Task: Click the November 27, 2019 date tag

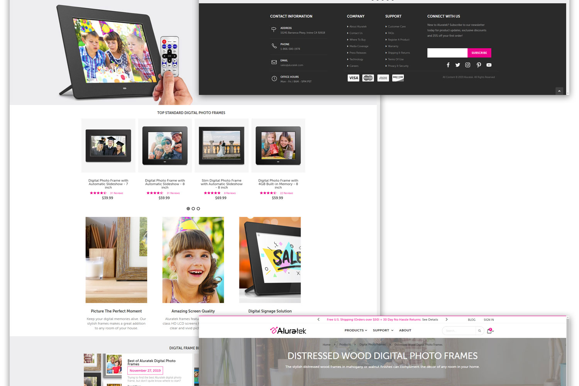Action: pyautogui.click(x=145, y=371)
